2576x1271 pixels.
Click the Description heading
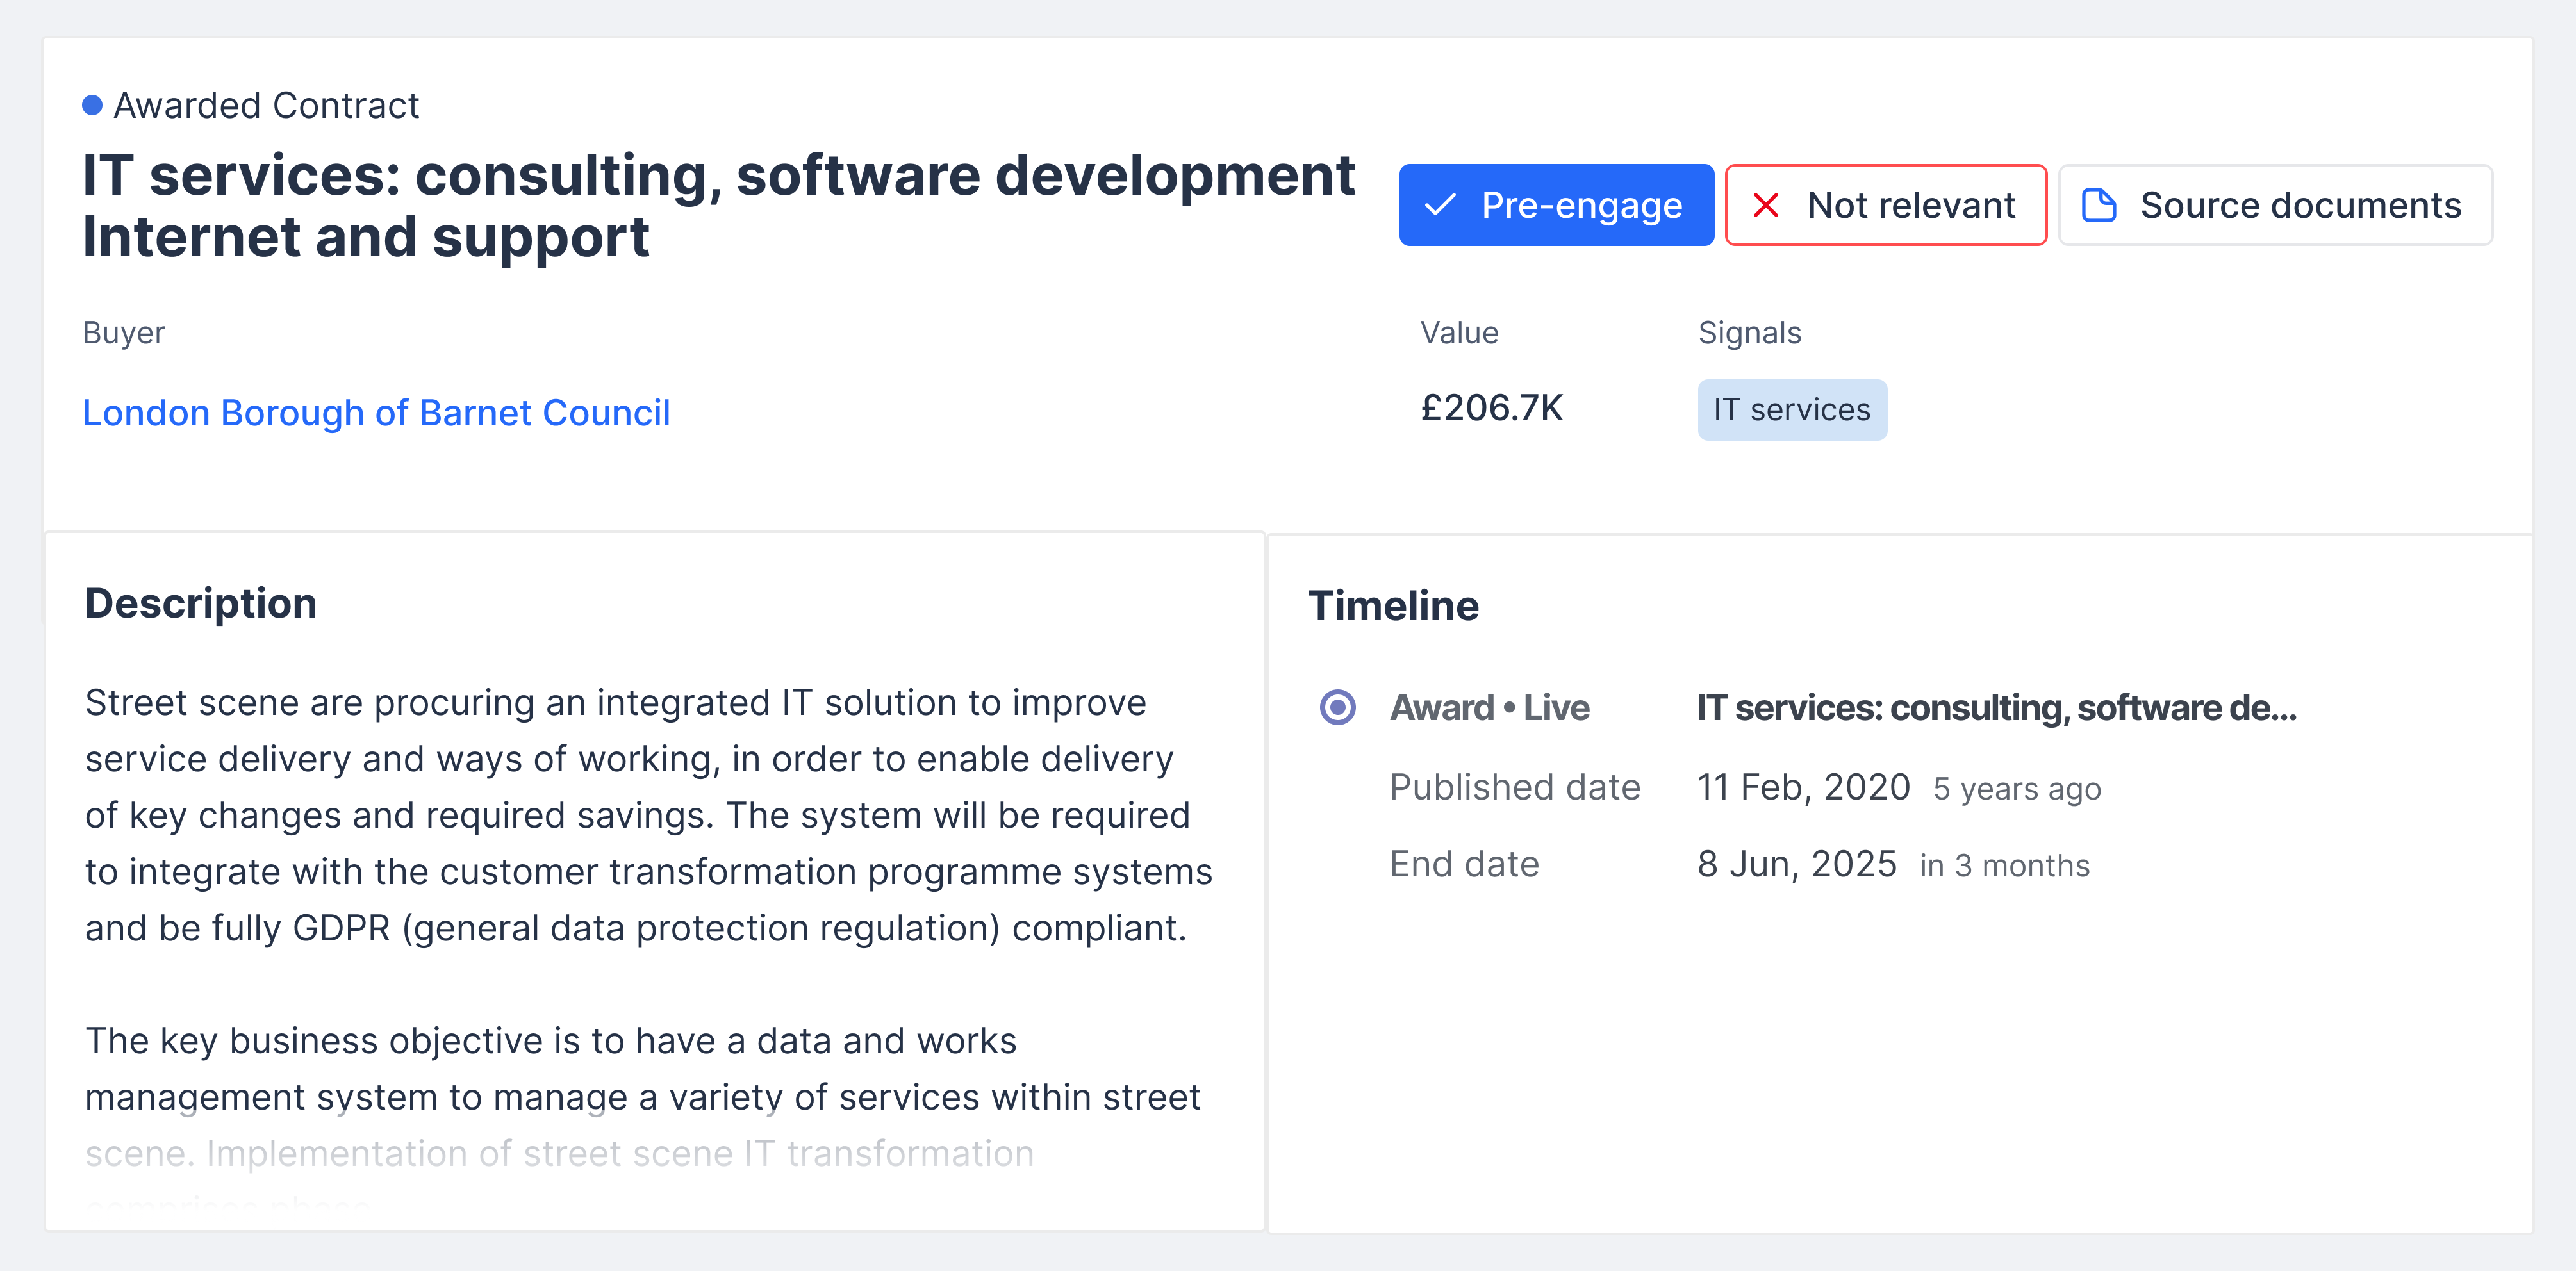(200, 603)
